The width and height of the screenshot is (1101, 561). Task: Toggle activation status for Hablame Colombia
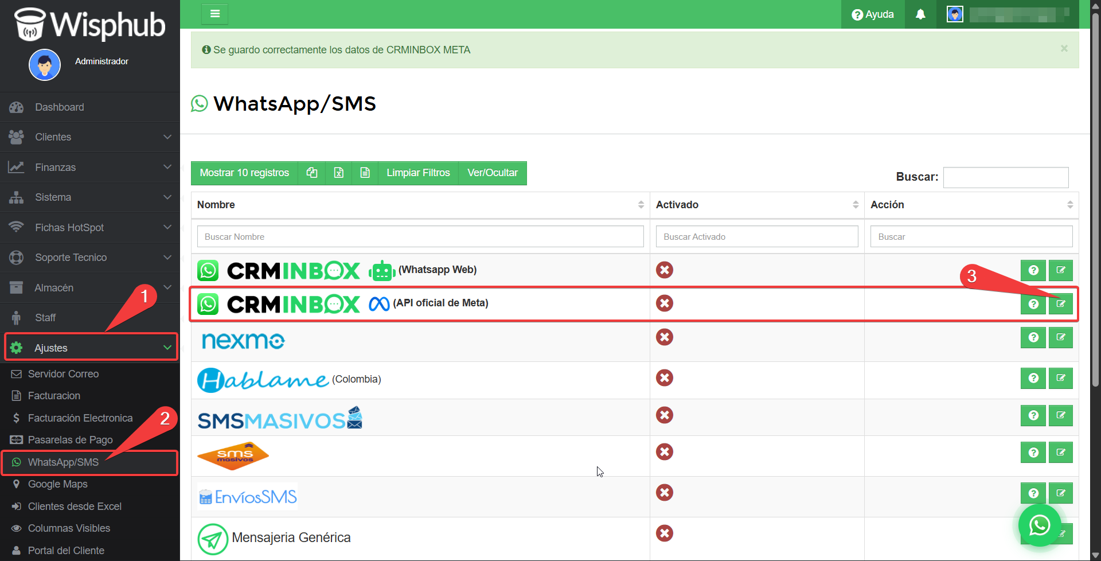pyautogui.click(x=665, y=377)
